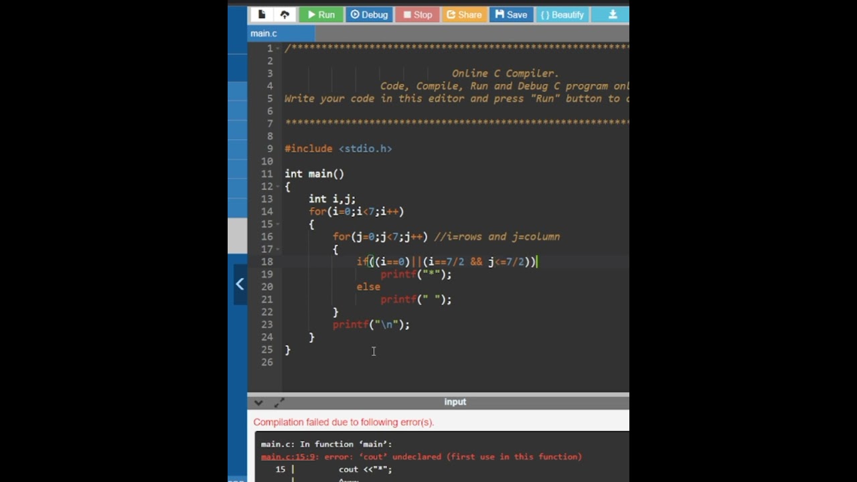Screen dimensions: 857x482
Task: Select the input tab in the console panel
Action: [455, 402]
